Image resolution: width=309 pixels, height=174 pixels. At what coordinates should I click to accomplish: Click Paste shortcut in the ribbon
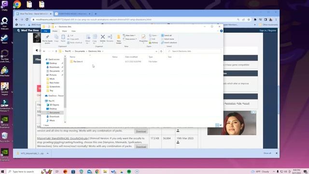74,43
